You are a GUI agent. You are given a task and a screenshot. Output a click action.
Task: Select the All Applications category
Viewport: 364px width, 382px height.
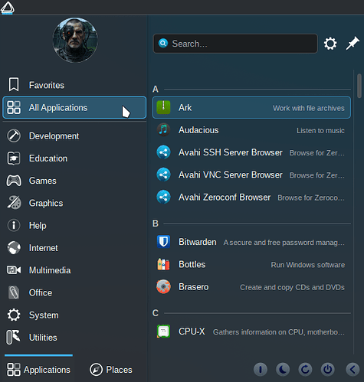[74, 107]
